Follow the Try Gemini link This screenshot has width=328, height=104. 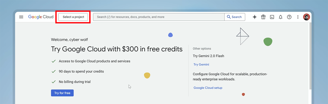(x=201, y=65)
